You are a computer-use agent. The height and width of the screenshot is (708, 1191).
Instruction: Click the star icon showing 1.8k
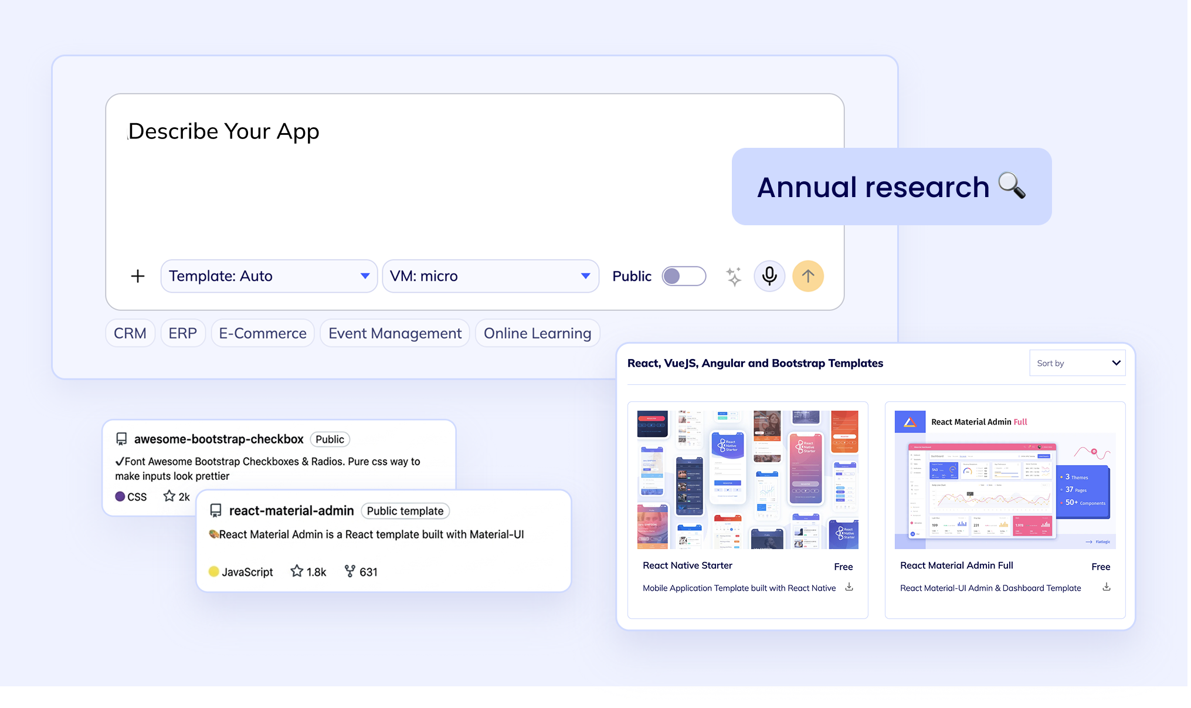click(297, 571)
